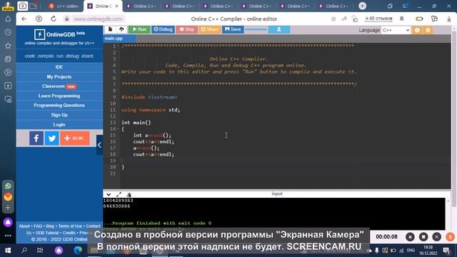Screen dimensions: 457x257
Task: Share on Twitter via the Twitter icon
Action: 52,138
